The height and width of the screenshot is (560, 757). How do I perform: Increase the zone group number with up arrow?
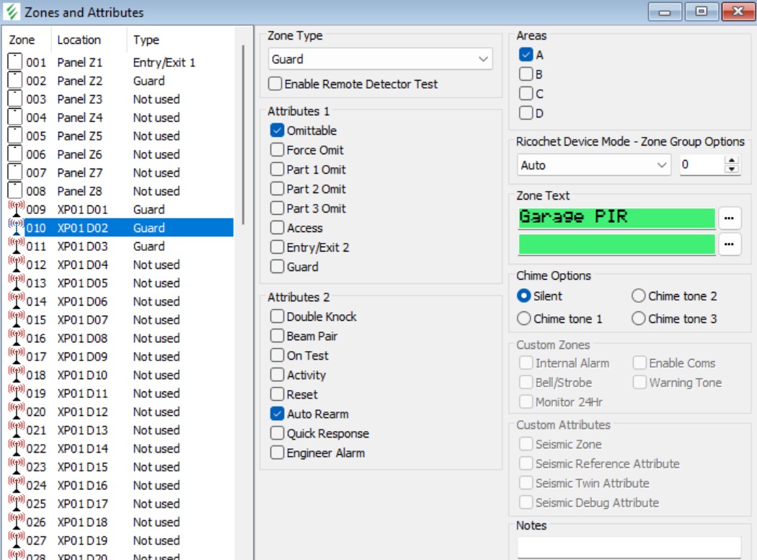point(732,161)
